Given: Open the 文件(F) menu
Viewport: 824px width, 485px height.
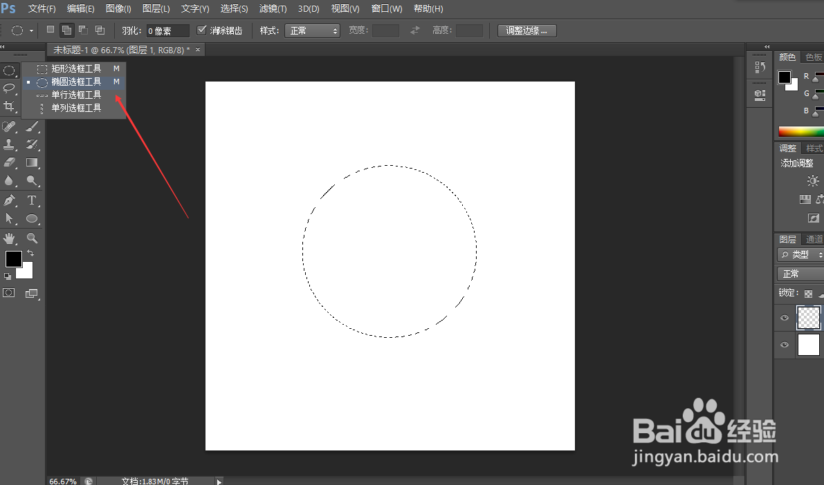Looking at the screenshot, I should 42,9.
